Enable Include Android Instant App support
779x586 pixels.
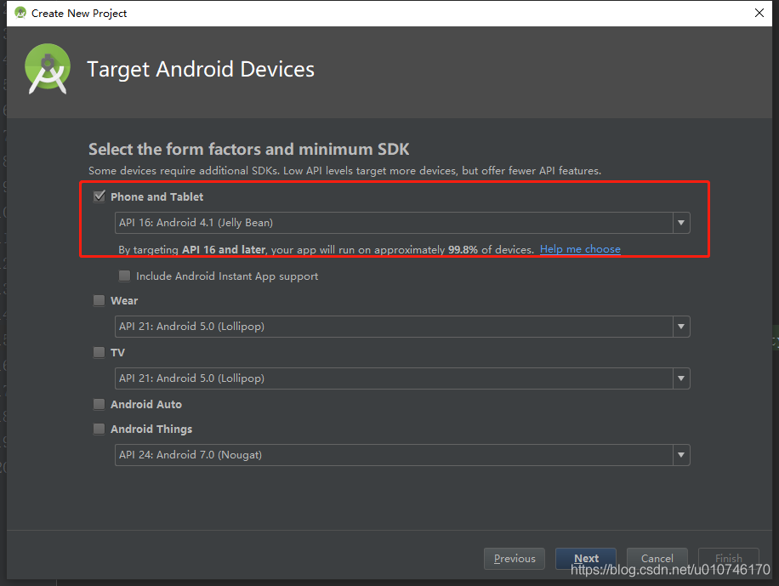pyautogui.click(x=125, y=276)
